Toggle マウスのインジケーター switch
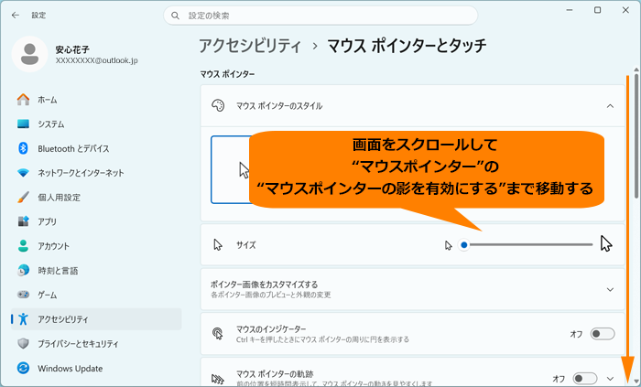This screenshot has width=641, height=387. pyautogui.click(x=603, y=334)
